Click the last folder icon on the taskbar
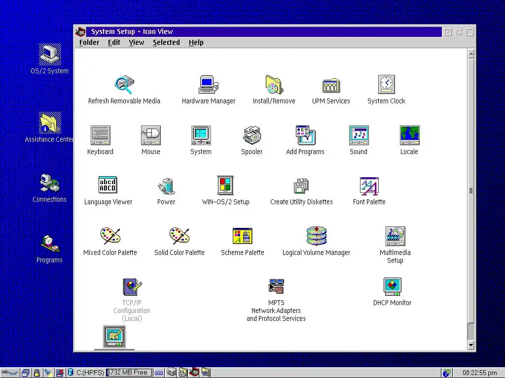 pos(206,373)
